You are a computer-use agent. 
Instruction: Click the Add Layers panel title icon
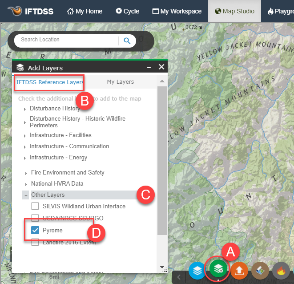click(20, 67)
